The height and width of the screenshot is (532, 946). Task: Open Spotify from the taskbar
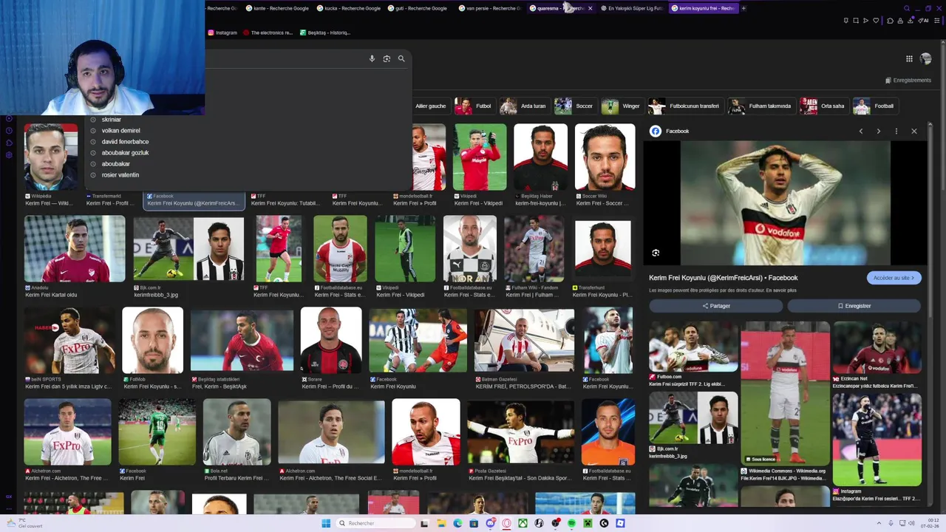coord(571,523)
